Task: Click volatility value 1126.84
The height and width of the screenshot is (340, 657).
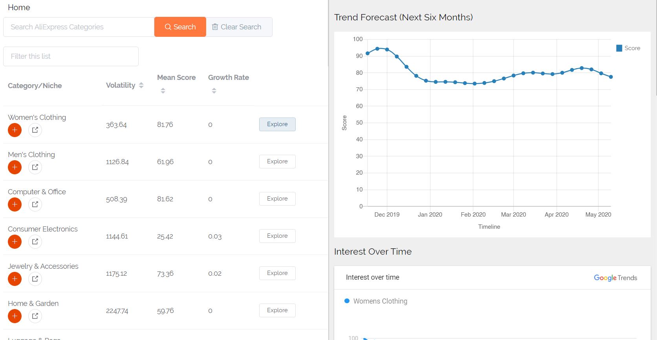Action: tap(117, 162)
